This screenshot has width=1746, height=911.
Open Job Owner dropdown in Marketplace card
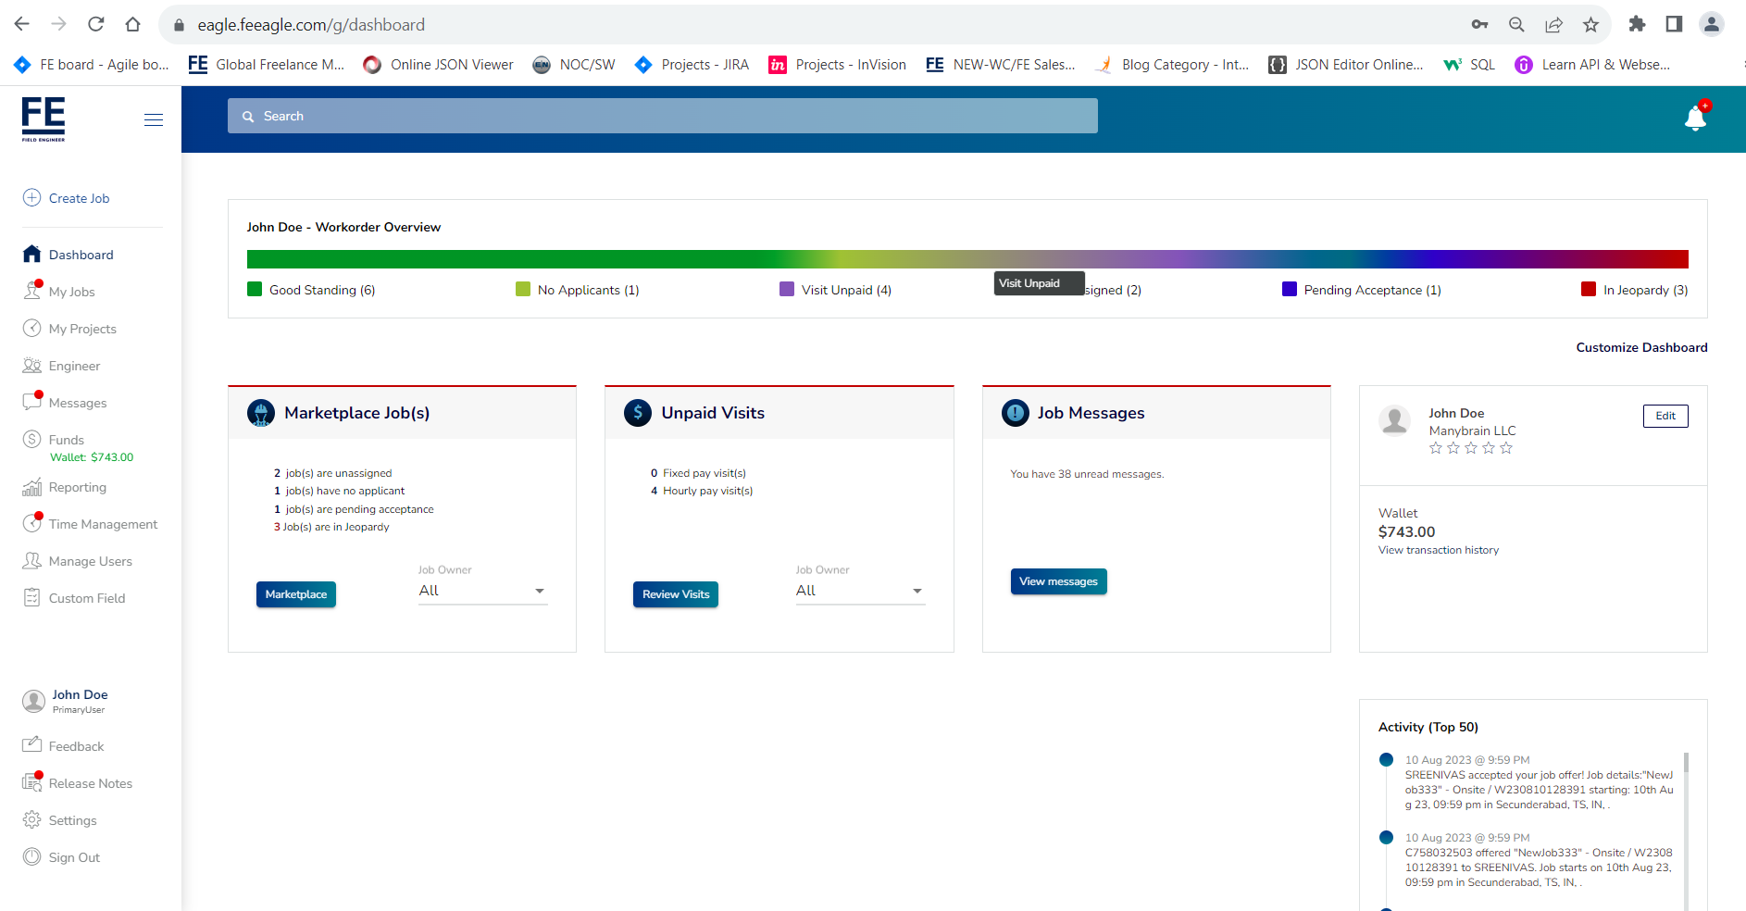[482, 591]
